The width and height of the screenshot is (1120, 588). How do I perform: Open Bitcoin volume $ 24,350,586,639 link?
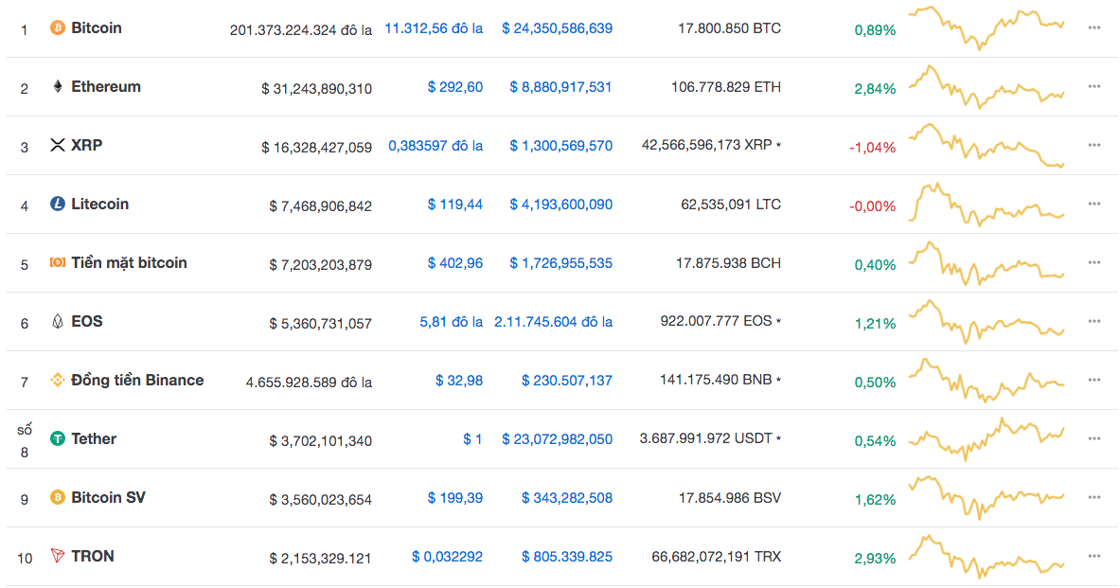point(557,28)
